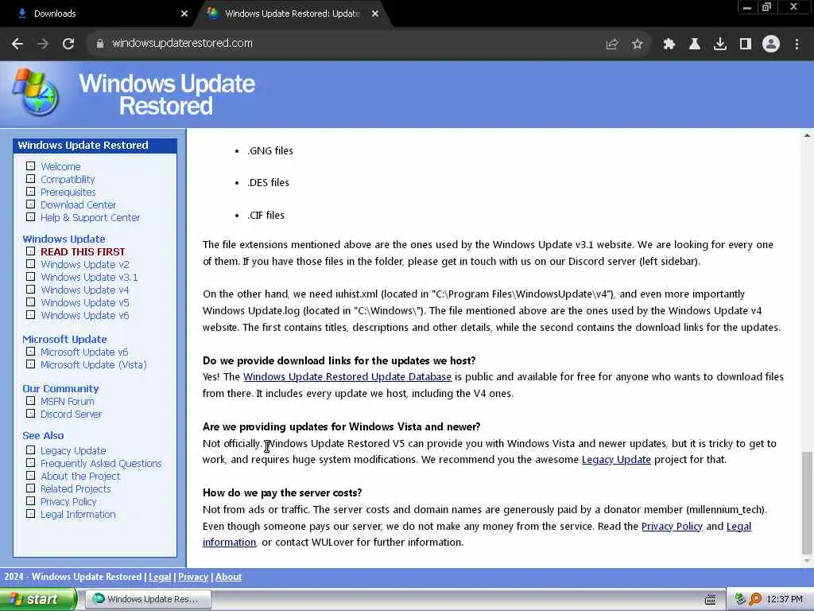This screenshot has width=814, height=611.
Task: Click the Windows Update Restored globe logo
Action: [x=35, y=92]
